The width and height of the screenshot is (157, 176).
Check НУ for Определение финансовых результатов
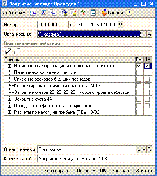147,106
